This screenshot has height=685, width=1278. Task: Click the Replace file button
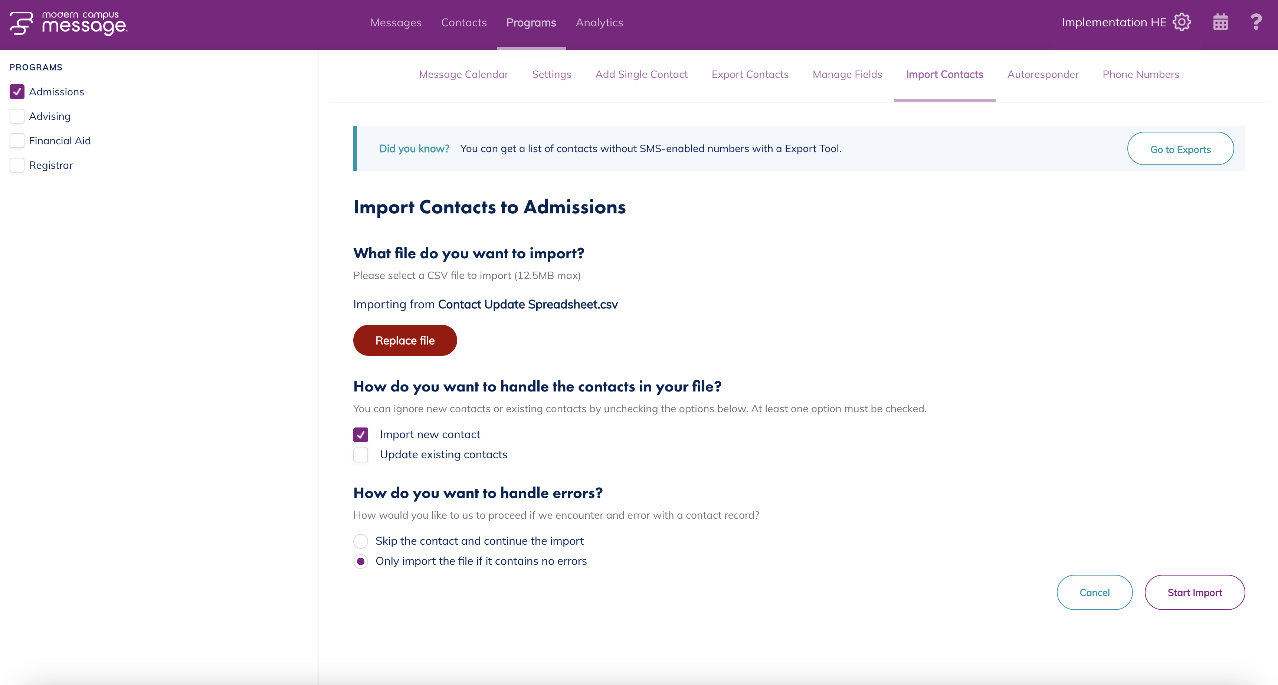[x=405, y=340]
